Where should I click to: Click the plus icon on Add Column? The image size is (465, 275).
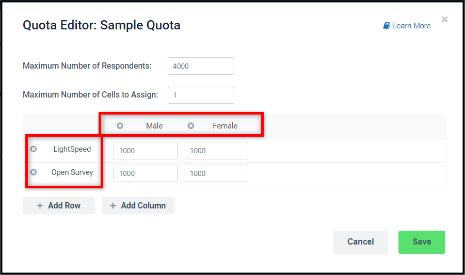pyautogui.click(x=113, y=205)
